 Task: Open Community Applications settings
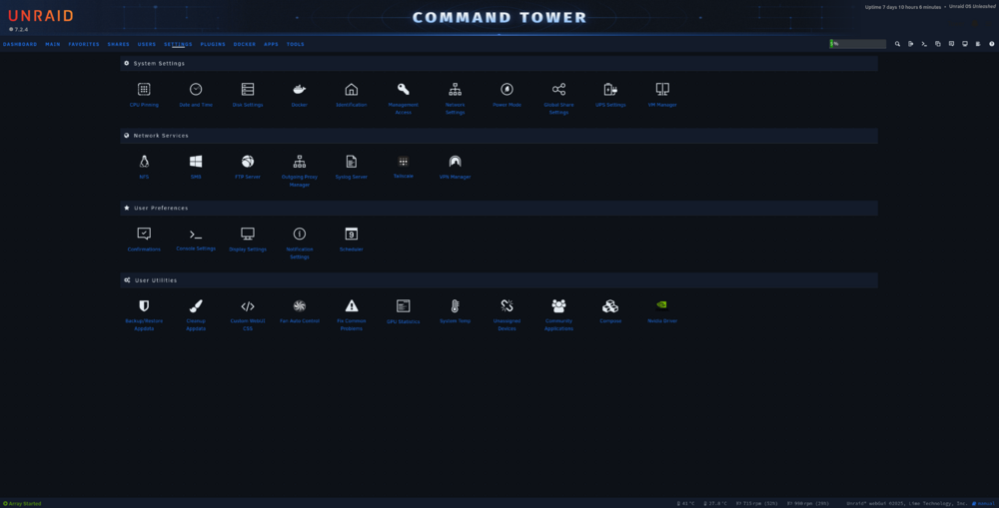558,315
